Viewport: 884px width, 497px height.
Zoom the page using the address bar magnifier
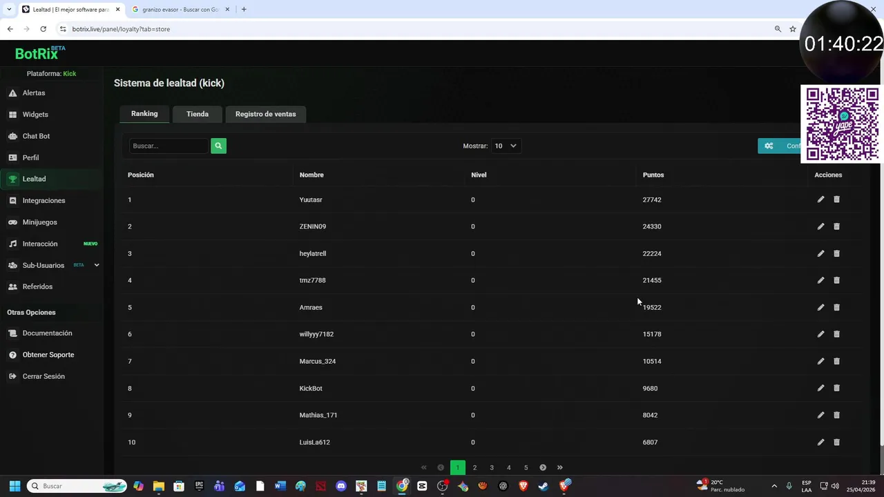778,29
